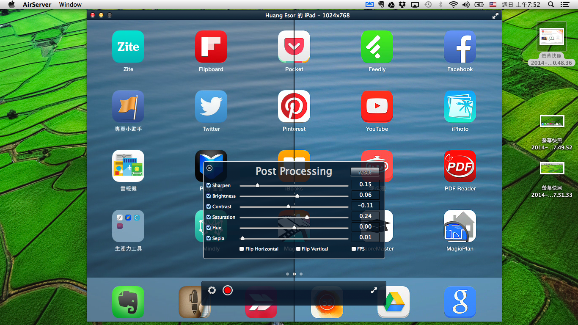
Task: Click the Sepia slider handle
Action: click(242, 238)
